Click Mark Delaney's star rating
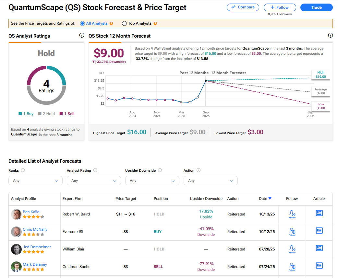Screen dimensions: 338x278 [33, 269]
